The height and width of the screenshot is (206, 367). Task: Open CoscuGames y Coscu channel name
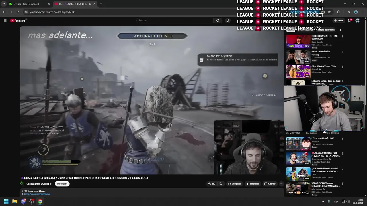(x=38, y=184)
